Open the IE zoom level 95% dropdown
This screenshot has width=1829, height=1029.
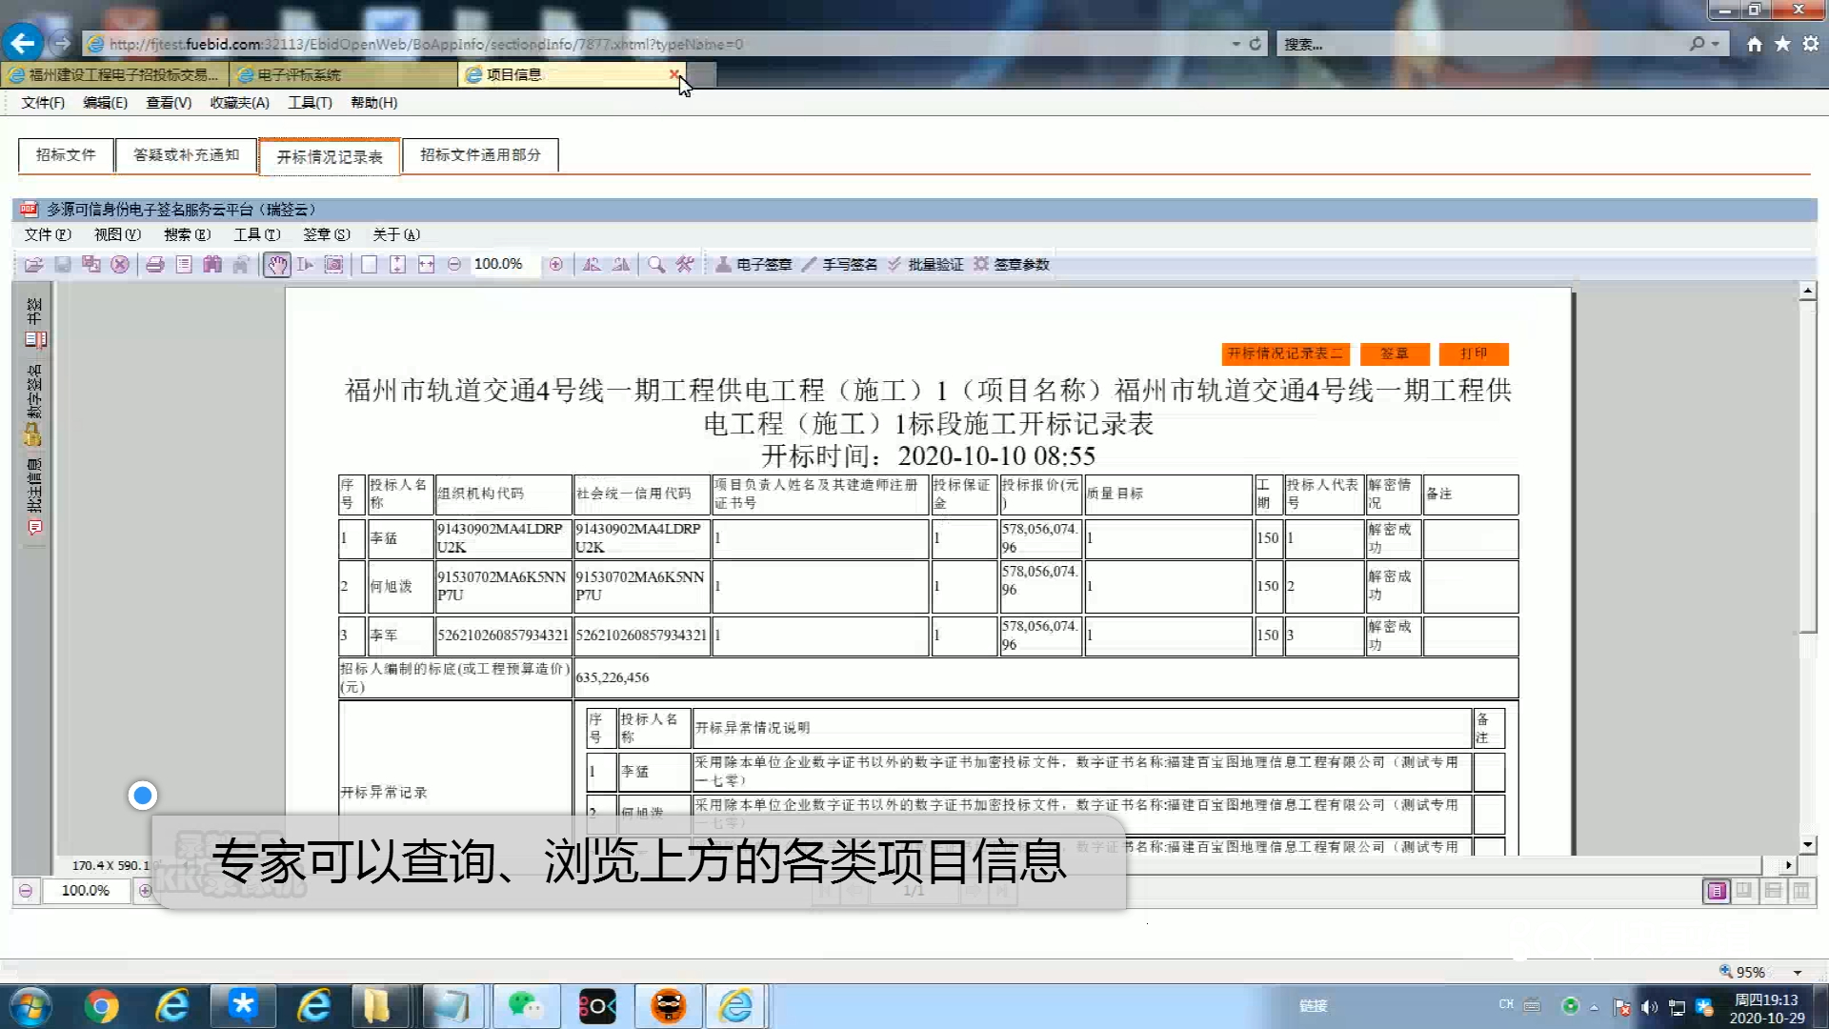click(x=1798, y=973)
